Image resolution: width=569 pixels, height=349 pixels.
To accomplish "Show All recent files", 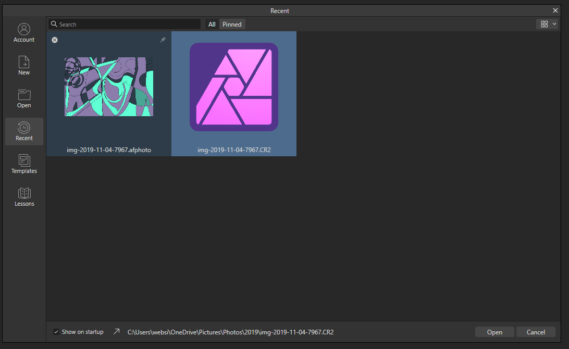I will pyautogui.click(x=212, y=24).
